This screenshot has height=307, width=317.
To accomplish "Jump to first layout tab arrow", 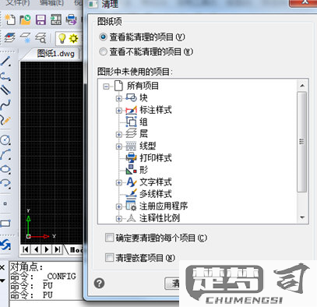I will (26, 249).
